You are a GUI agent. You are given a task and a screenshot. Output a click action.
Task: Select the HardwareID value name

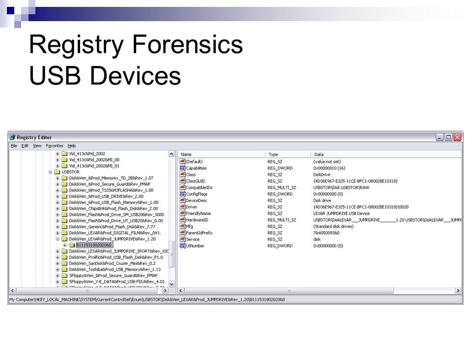pos(197,220)
